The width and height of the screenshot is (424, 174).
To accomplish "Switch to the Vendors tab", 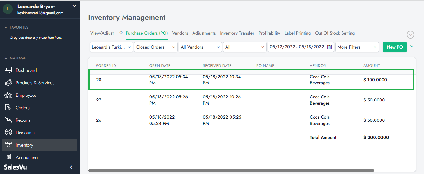I will pyautogui.click(x=180, y=33).
